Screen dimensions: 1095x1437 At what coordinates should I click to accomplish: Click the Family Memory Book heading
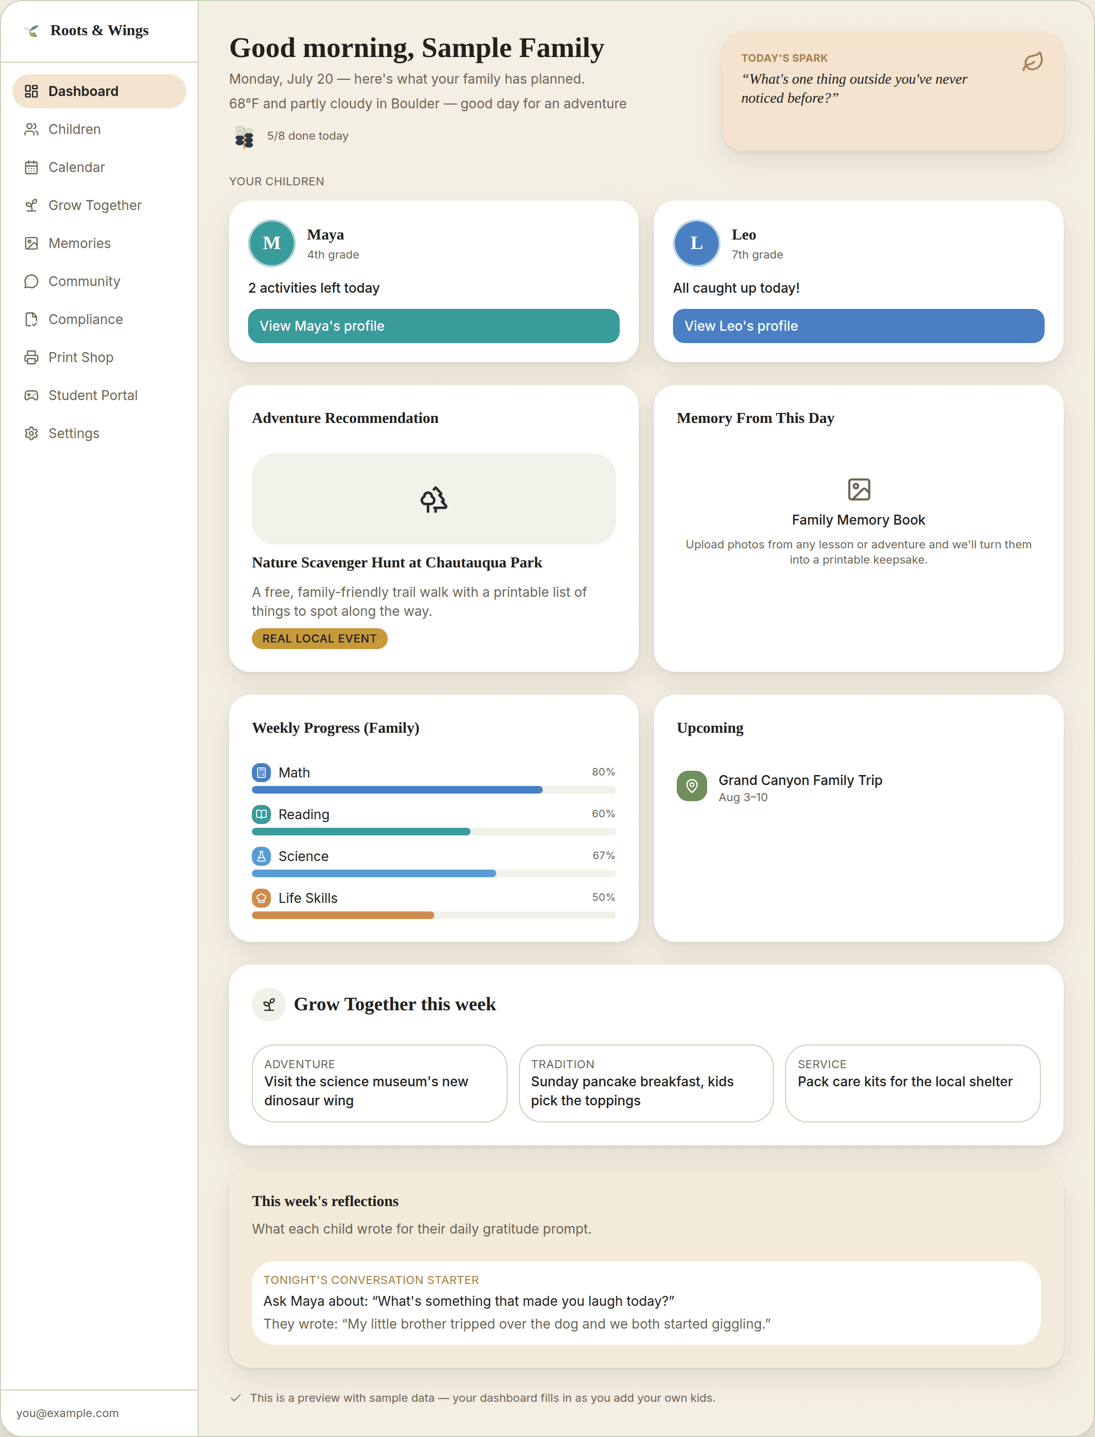pyautogui.click(x=858, y=520)
